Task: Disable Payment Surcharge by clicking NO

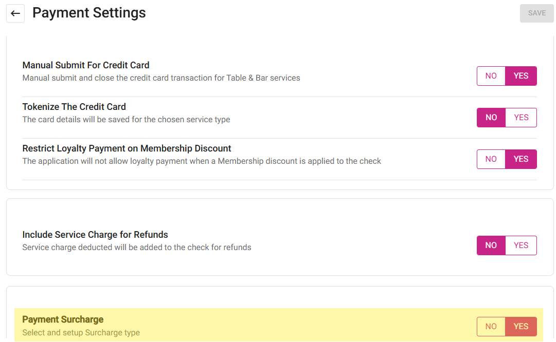Action: (491, 327)
